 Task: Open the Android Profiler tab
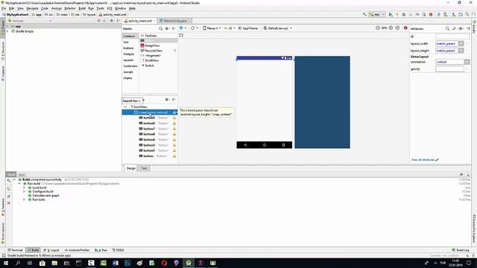78,250
